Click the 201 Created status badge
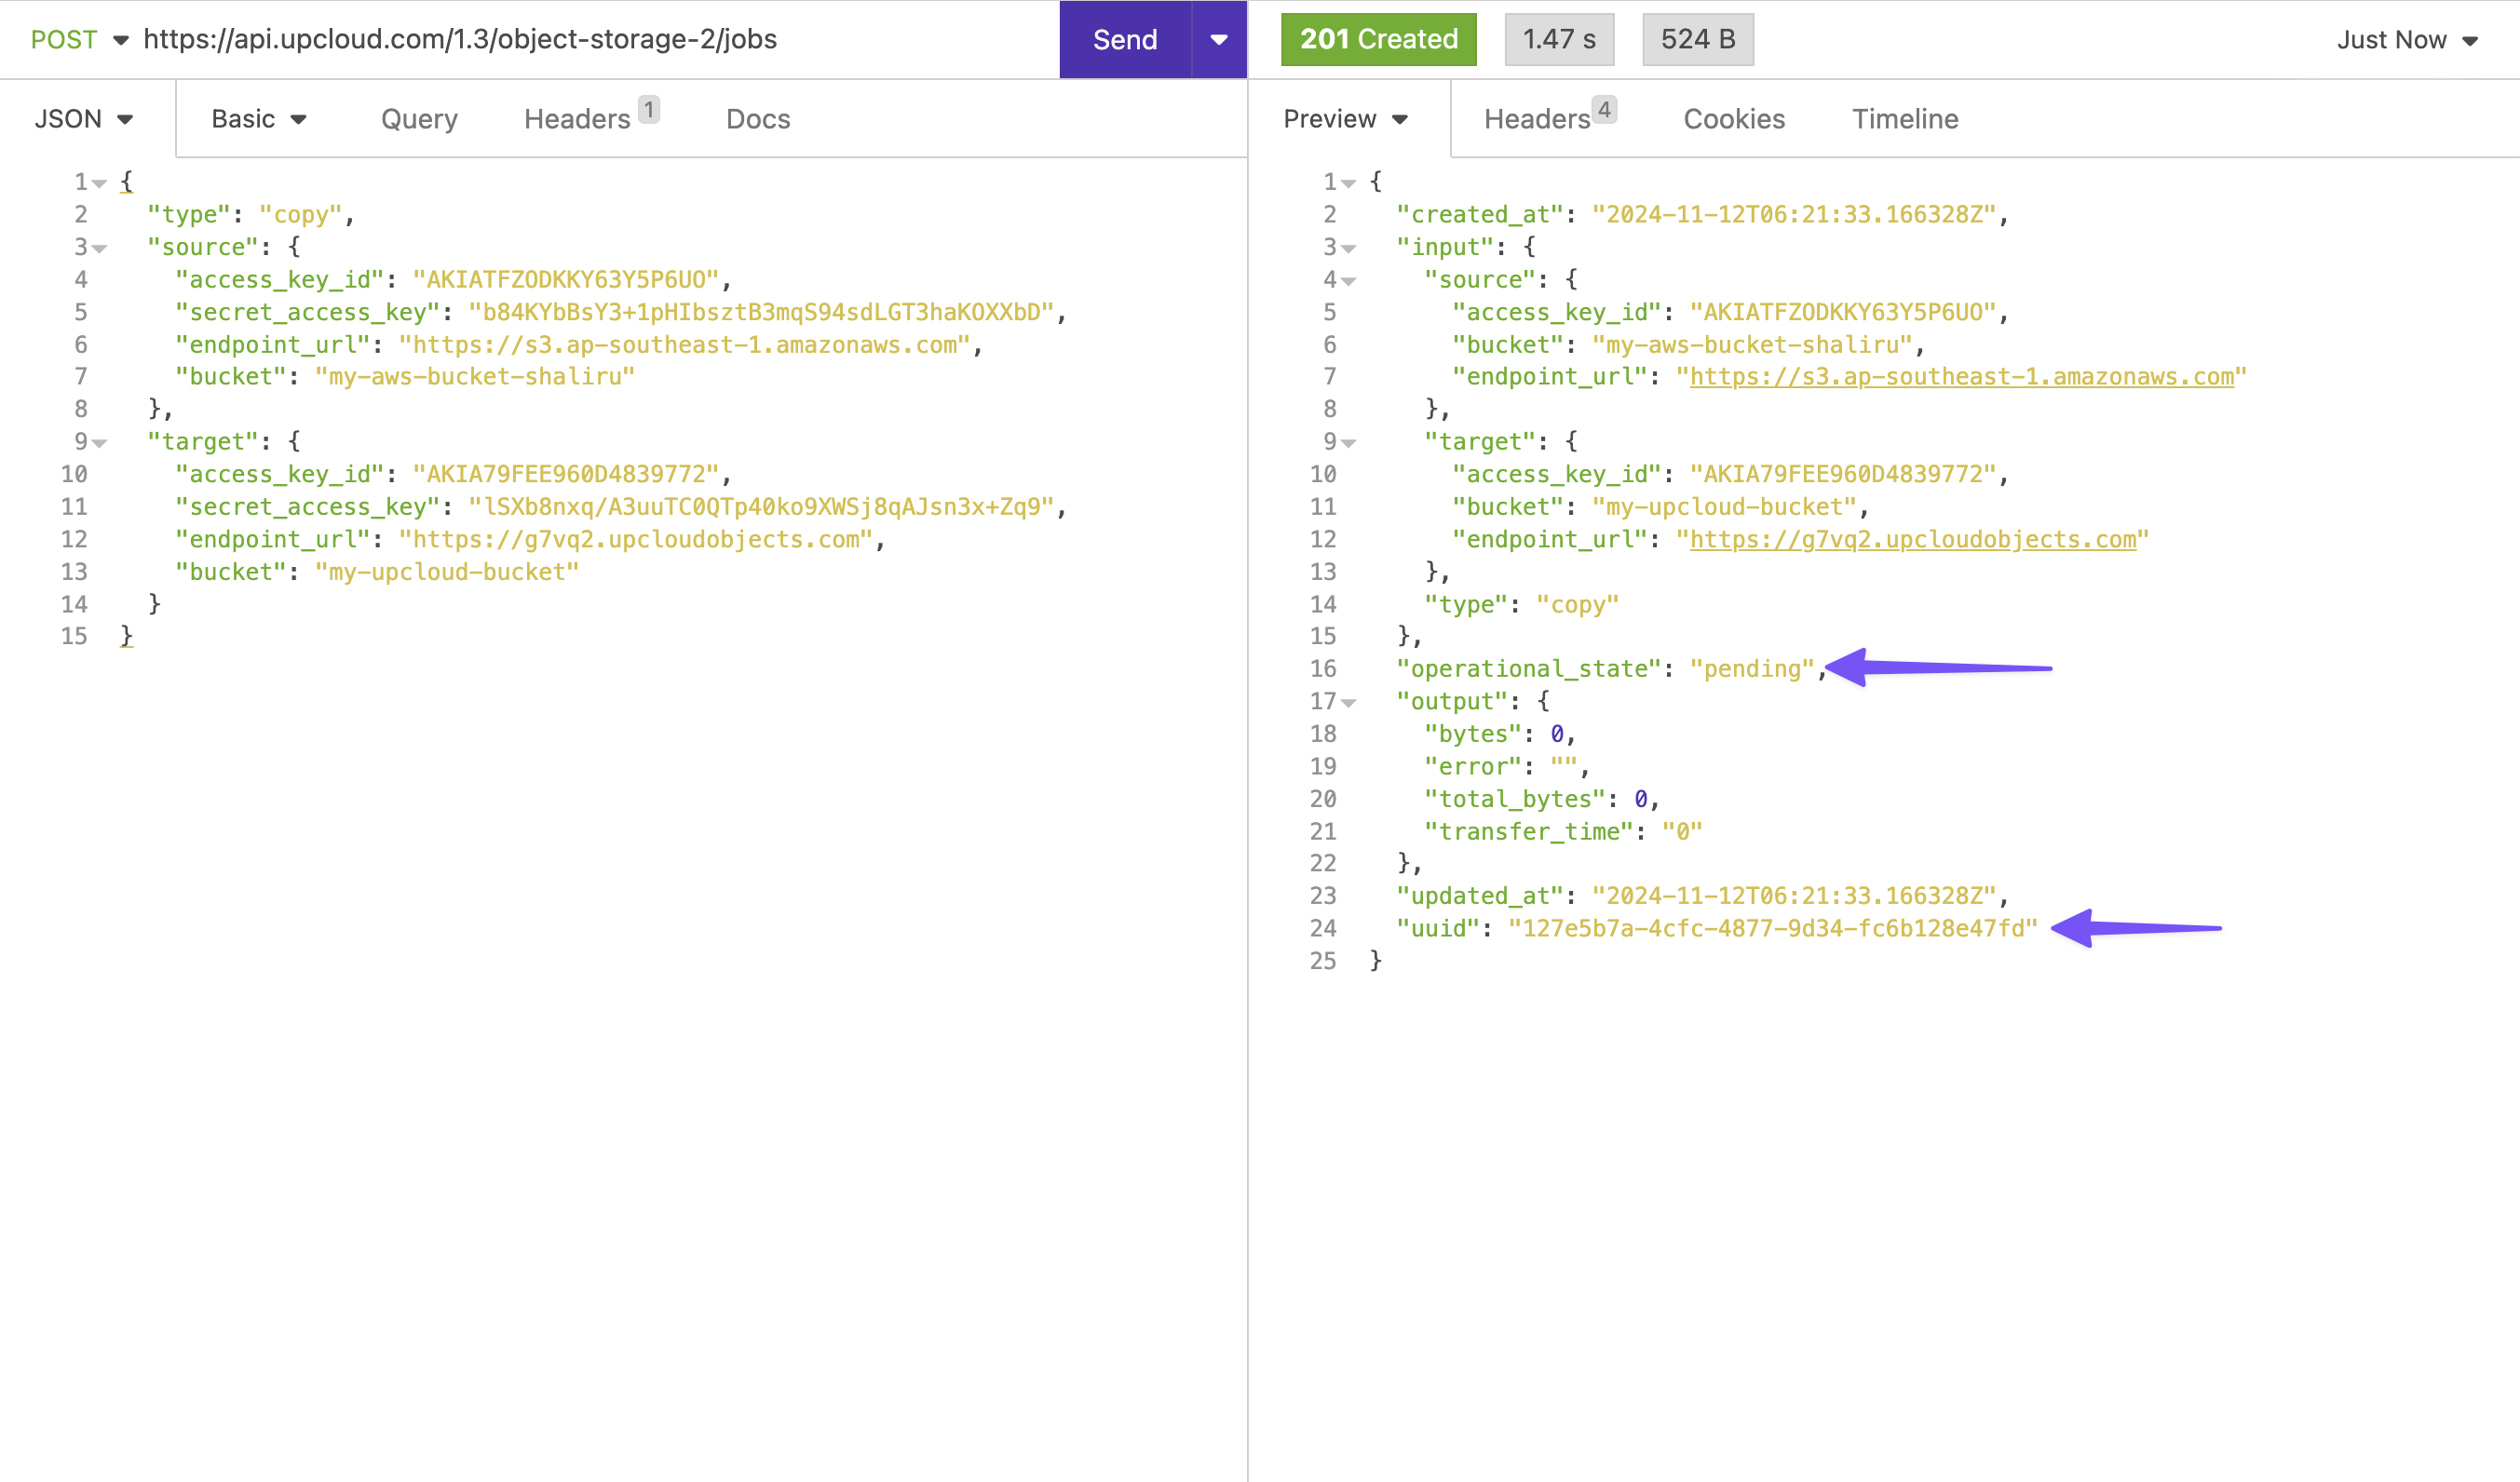The width and height of the screenshot is (2520, 1482). [1378, 39]
